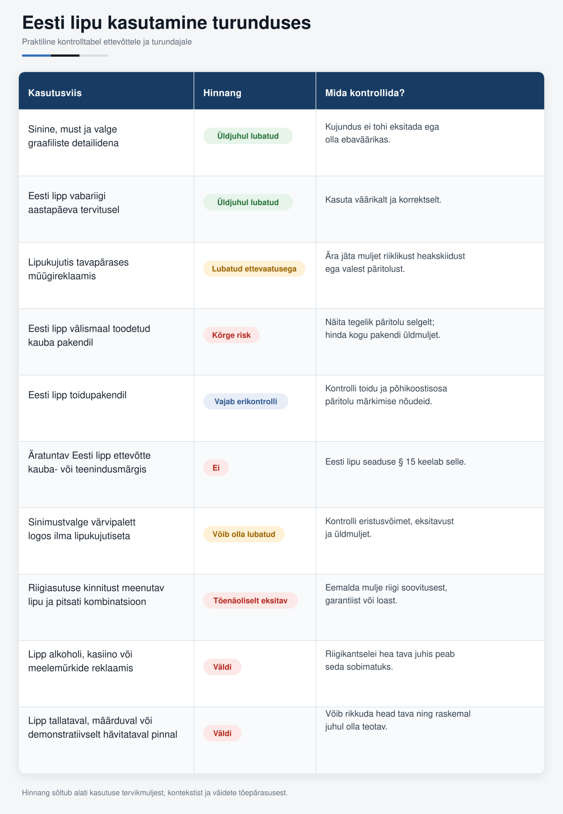Click the 'Kõrge risk' badge
Viewport: 563px width, 814px height.
[x=231, y=335]
